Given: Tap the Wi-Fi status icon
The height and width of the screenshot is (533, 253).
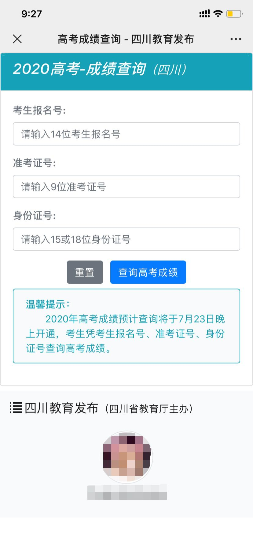Looking at the screenshot, I should tap(218, 13).
